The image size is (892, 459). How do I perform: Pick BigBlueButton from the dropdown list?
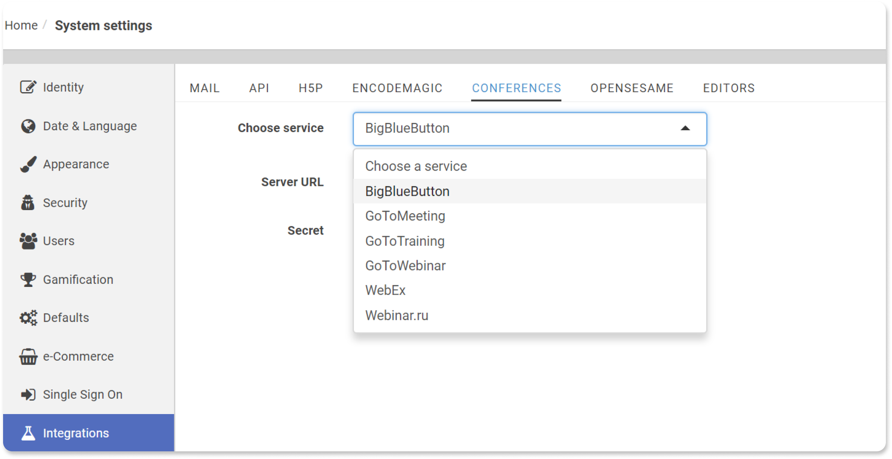click(x=530, y=191)
